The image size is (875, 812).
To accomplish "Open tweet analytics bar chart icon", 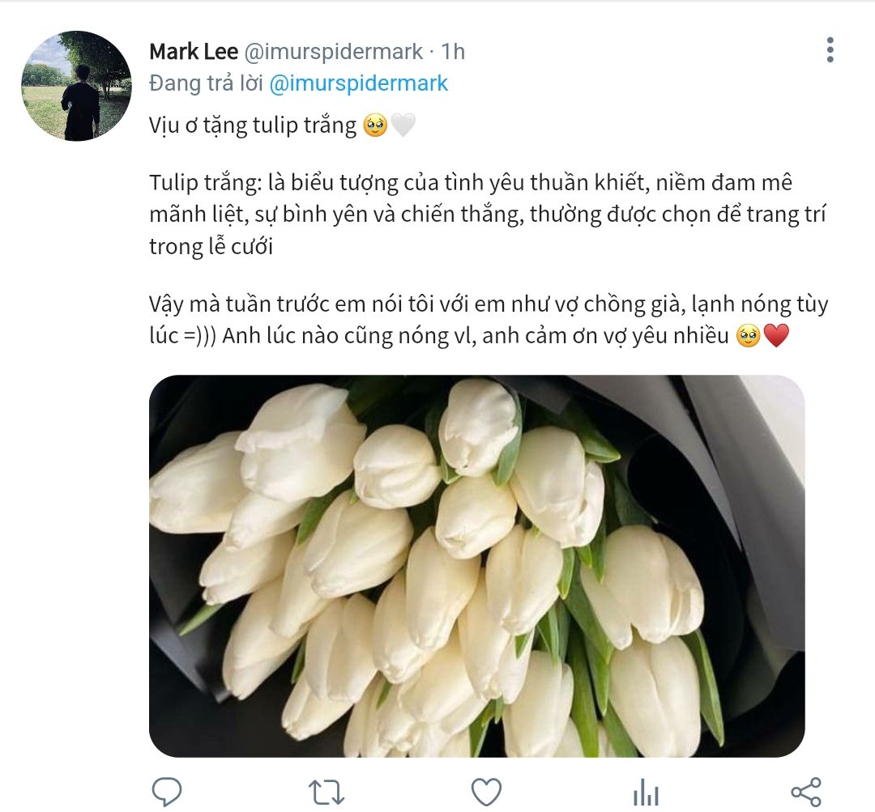I will coord(646,792).
